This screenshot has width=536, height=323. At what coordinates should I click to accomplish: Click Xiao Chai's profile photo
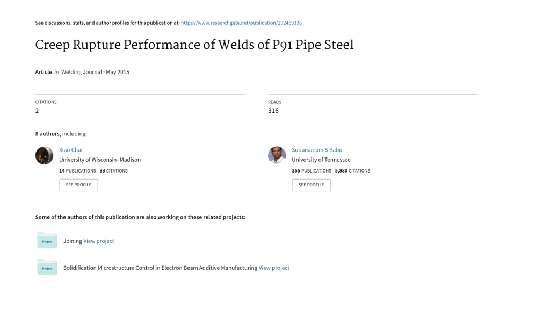(44, 155)
